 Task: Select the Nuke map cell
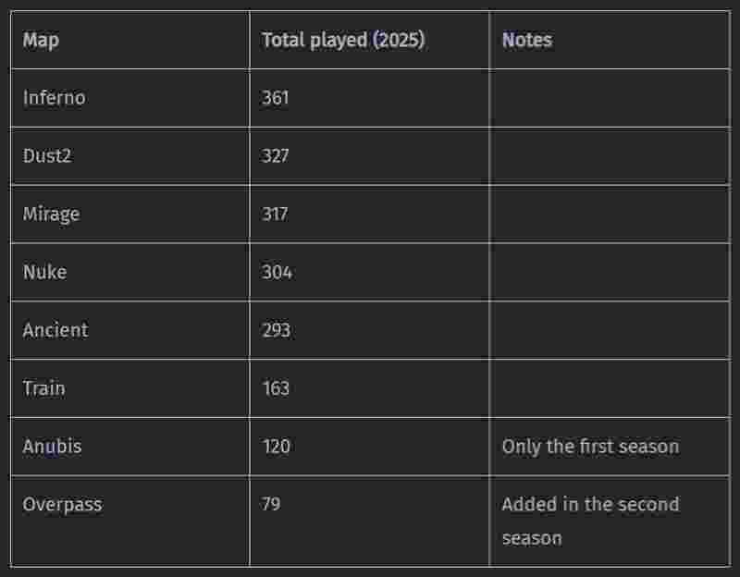pos(44,273)
